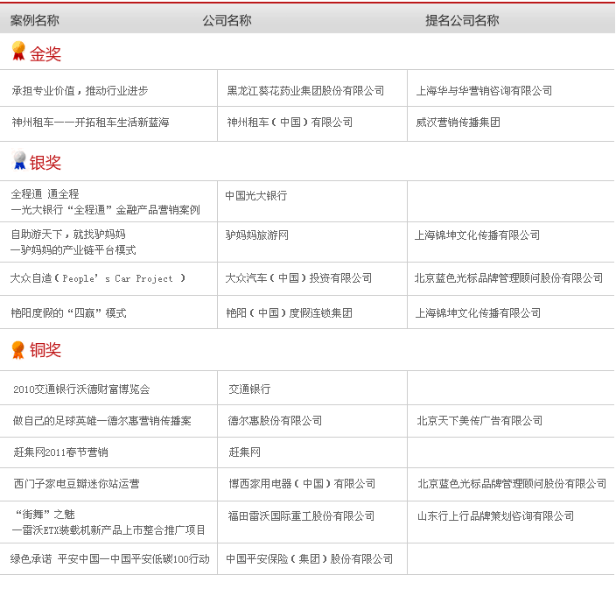Click the 案例名称 column header
Viewport: 616px width, 589px height.
[35, 20]
